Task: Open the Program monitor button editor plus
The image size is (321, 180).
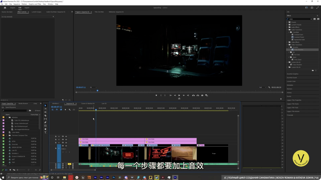Action: pos(281,99)
